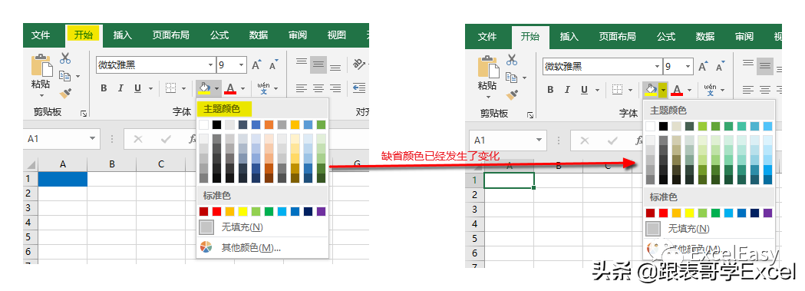Switch to 页面布局 tab in left Excel window
The image size is (805, 291).
click(170, 35)
